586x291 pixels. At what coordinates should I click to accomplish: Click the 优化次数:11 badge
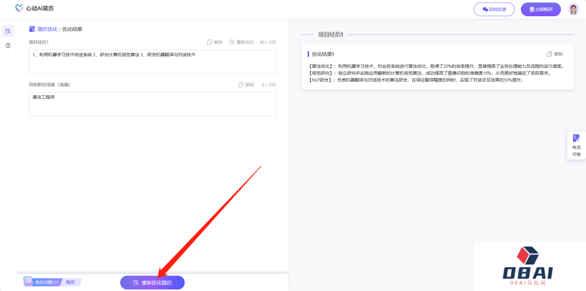click(43, 282)
